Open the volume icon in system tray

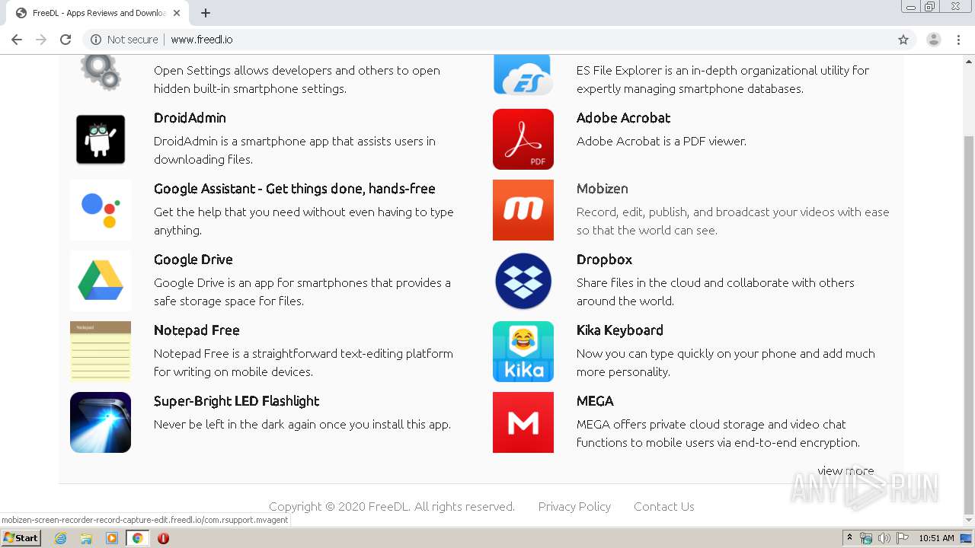pos(884,538)
